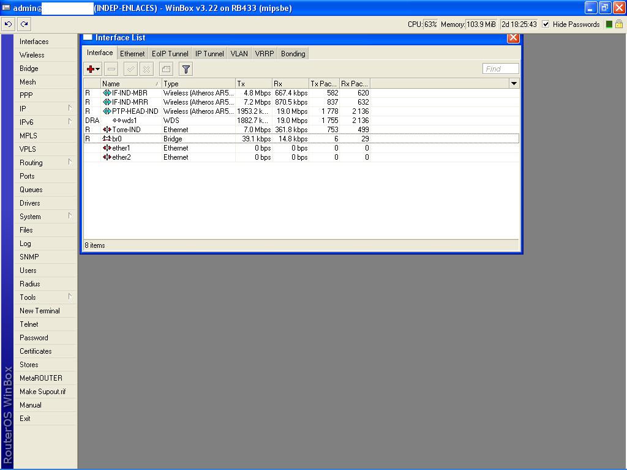Click the green status indicator square
This screenshot has width=627, height=470.
tap(609, 24)
